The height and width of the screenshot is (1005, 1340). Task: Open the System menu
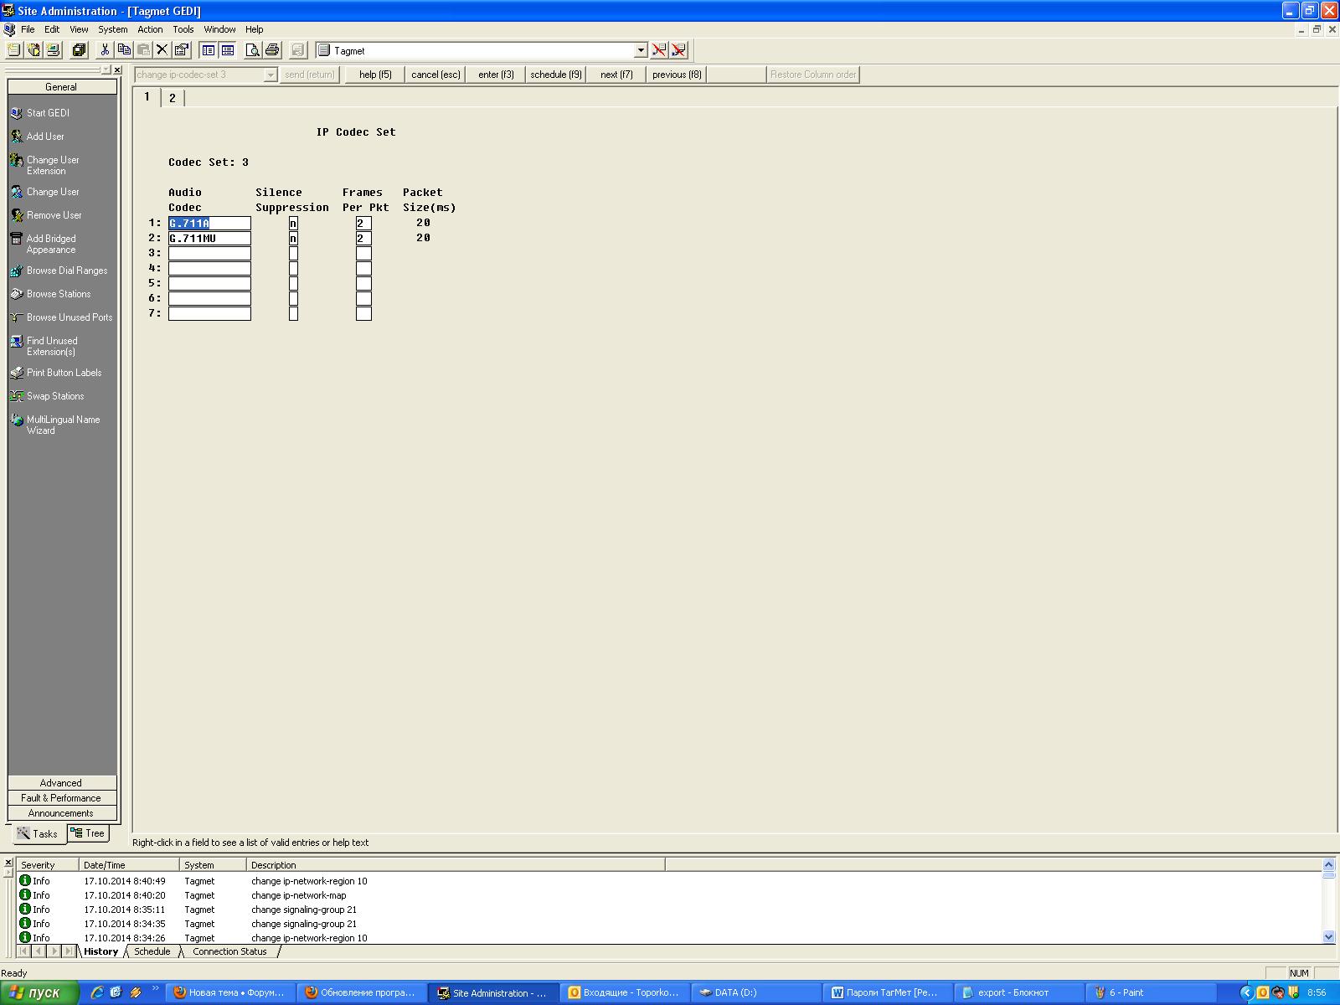[113, 29]
